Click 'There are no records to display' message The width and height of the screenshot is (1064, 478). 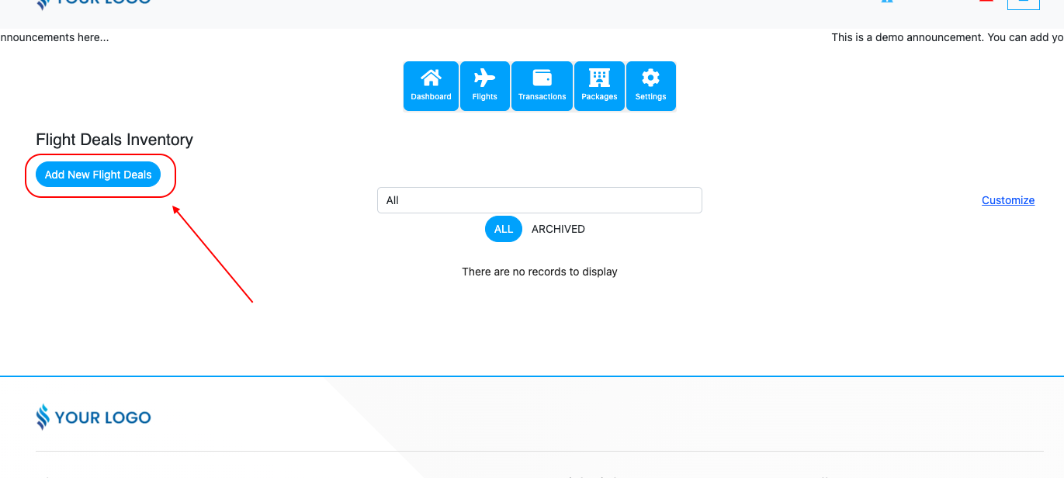(539, 272)
